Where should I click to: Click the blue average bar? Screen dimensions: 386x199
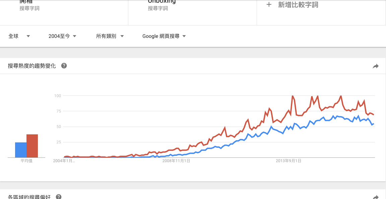(x=21, y=150)
